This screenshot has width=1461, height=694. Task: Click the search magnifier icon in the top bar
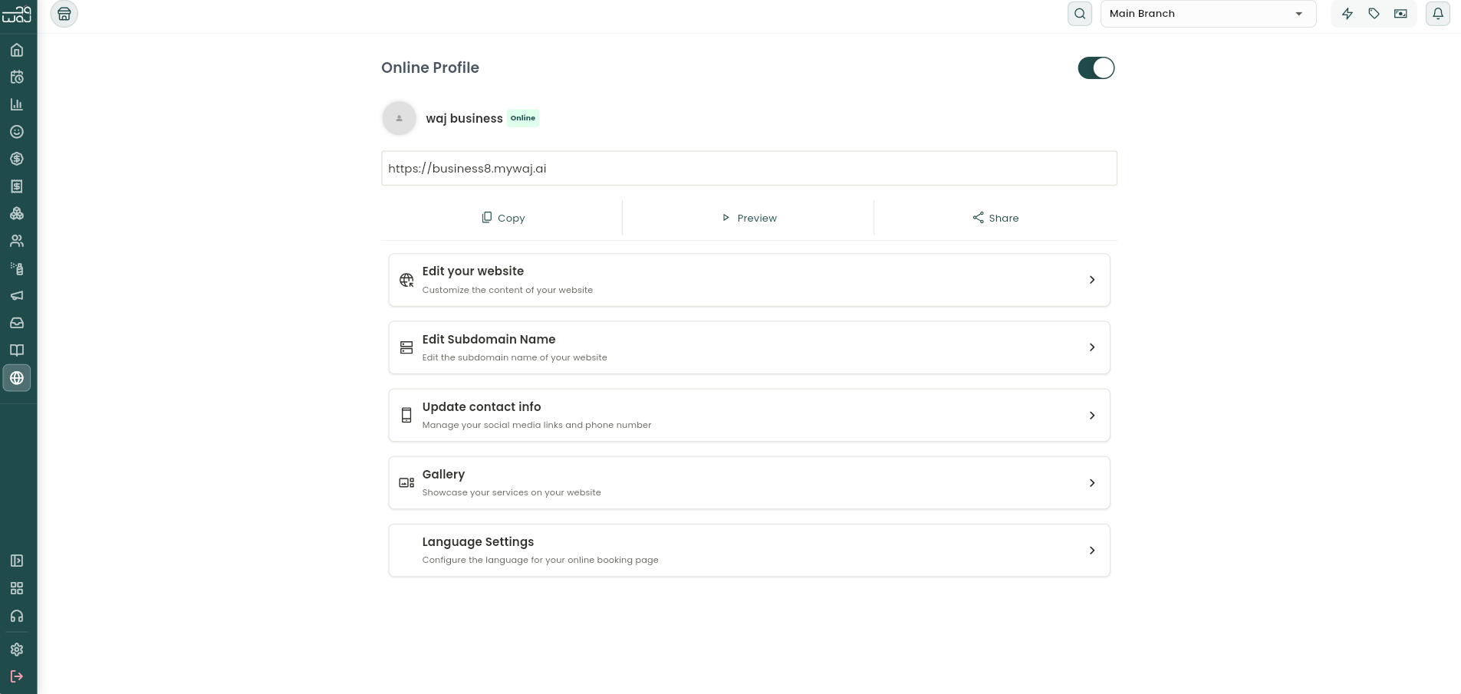click(x=1080, y=14)
